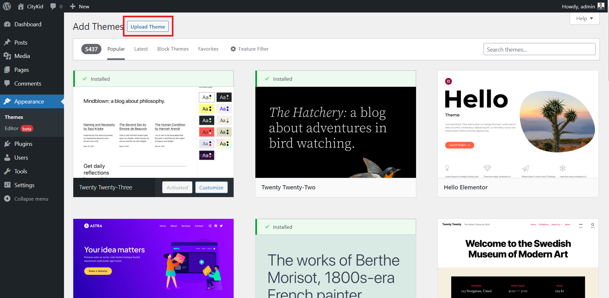Image resolution: width=609 pixels, height=298 pixels.
Task: Click the Pages icon in sidebar
Action: [x=7, y=70]
